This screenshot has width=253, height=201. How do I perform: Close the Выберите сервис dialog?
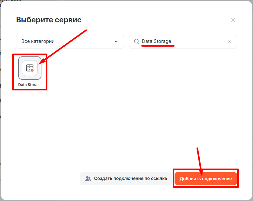pyautogui.click(x=233, y=20)
